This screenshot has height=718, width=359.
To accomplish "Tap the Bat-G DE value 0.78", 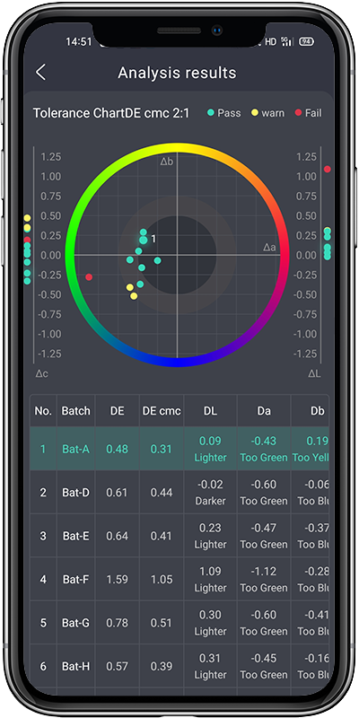I will click(x=118, y=623).
